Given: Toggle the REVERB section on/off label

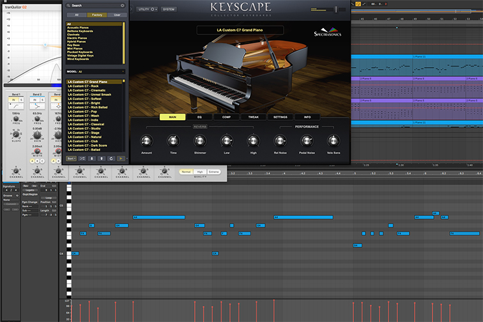Looking at the screenshot, I should [200, 126].
